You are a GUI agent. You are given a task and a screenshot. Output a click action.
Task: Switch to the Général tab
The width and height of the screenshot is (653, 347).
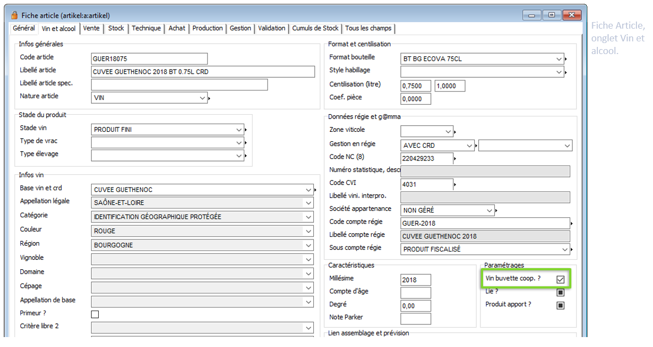pyautogui.click(x=24, y=28)
